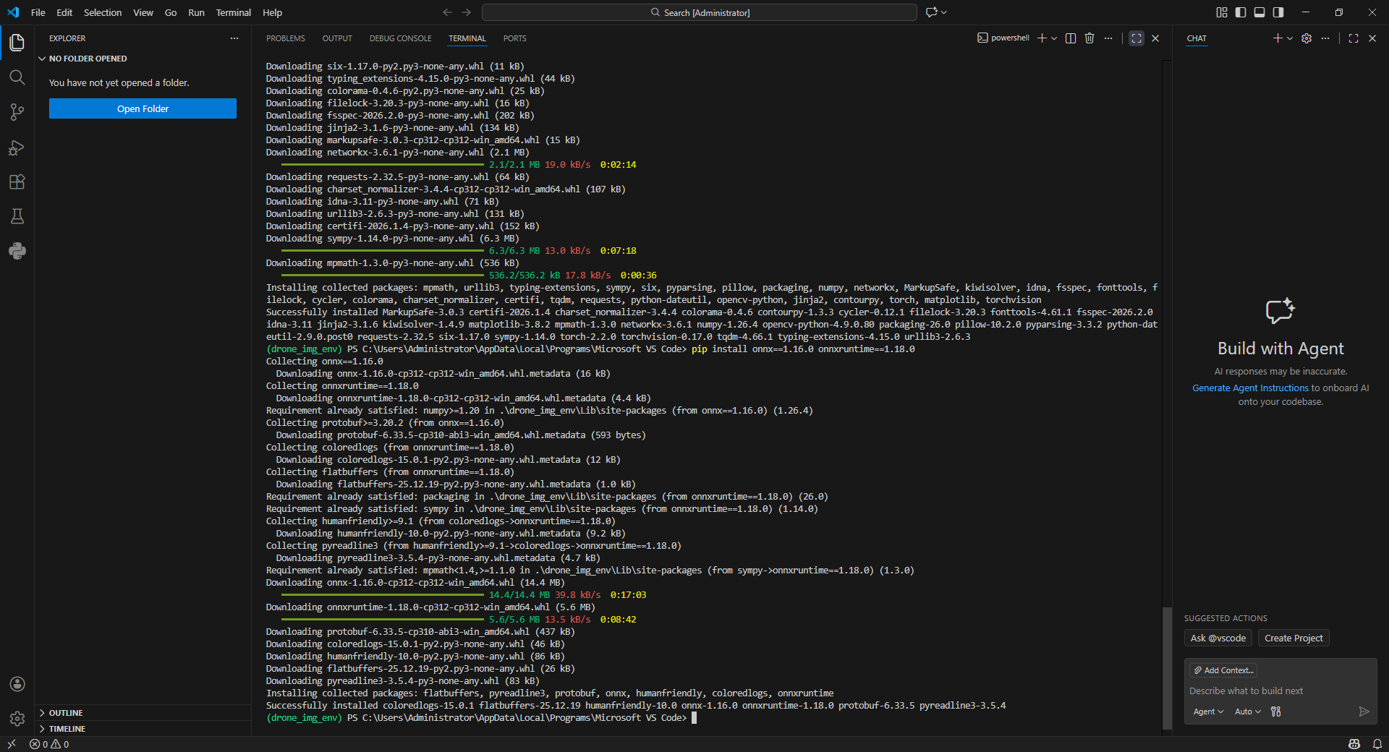Viewport: 1389px width, 752px height.
Task: Click the remote window status bar icon
Action: 12,744
